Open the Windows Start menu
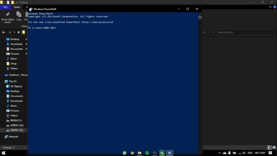Screen dimensions: 277x156 click(3, 153)
